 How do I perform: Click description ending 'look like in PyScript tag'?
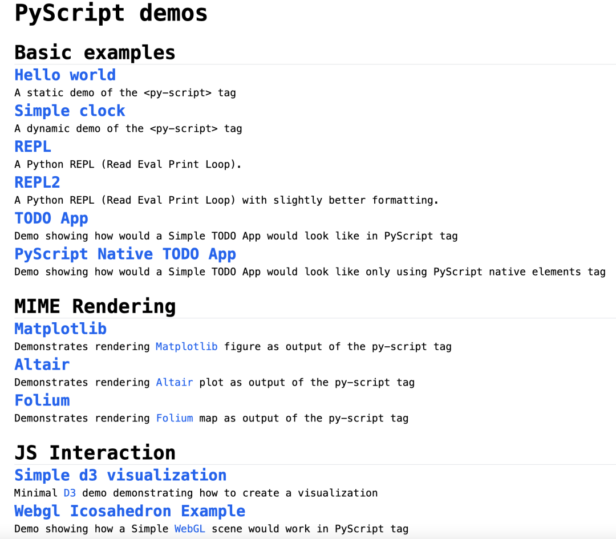point(236,236)
